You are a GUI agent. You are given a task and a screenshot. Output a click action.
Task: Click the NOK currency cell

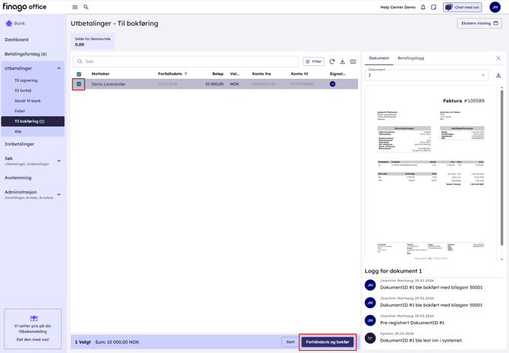(235, 84)
